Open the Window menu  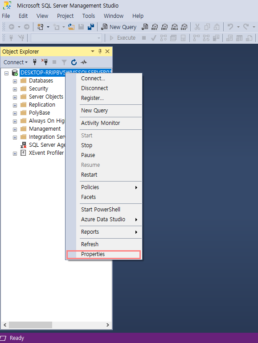click(114, 16)
